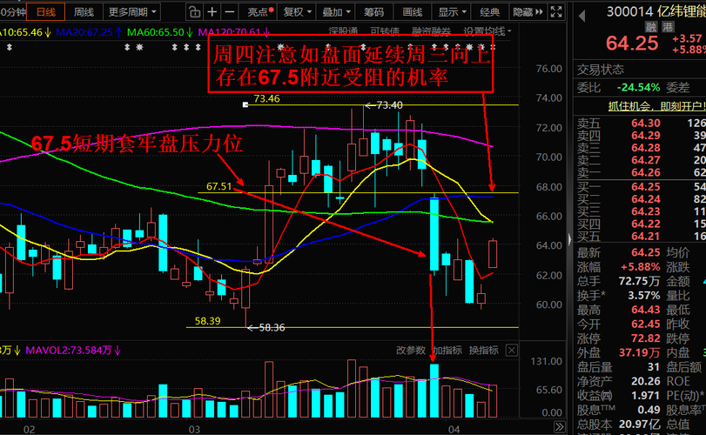Image resolution: width=706 pixels, height=435 pixels.
Task: Open 叠加 overlay dropdown
Action: tap(336, 12)
